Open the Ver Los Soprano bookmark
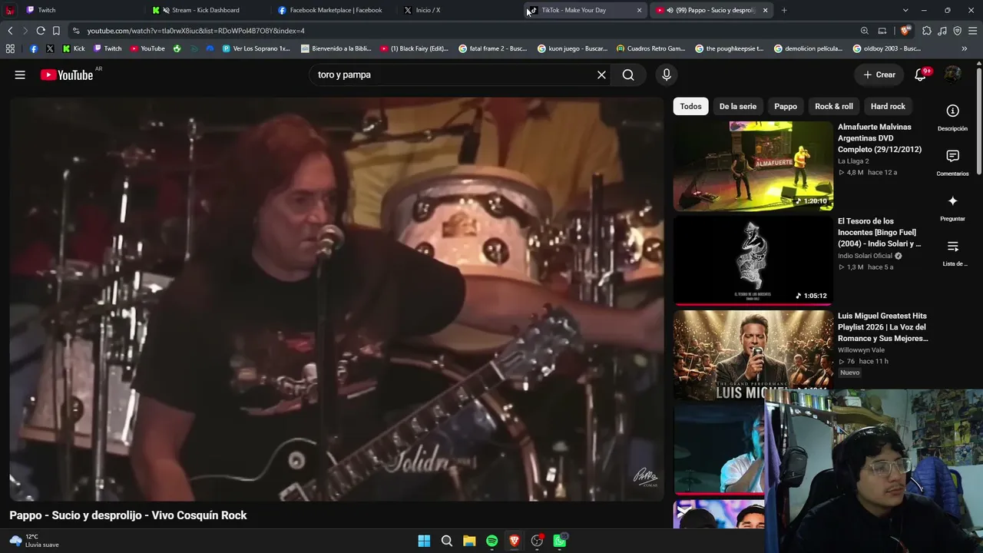983x553 pixels. pyautogui.click(x=256, y=48)
